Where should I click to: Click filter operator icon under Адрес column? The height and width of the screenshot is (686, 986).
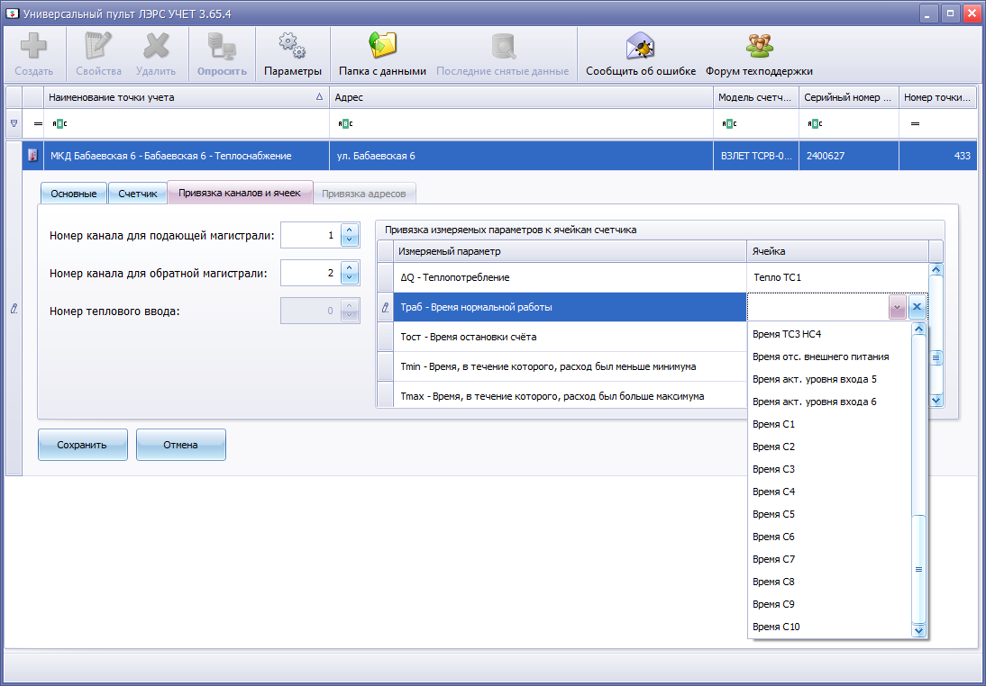click(x=345, y=123)
